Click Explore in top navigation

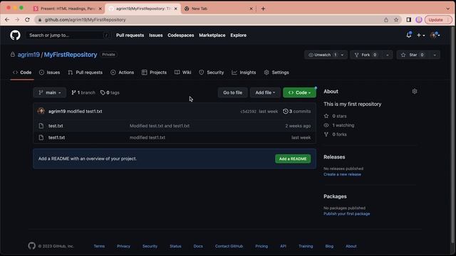[239, 35]
